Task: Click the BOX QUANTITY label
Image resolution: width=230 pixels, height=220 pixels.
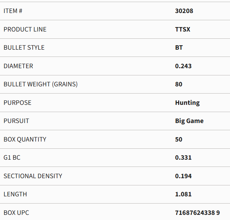Action: (x=25, y=139)
